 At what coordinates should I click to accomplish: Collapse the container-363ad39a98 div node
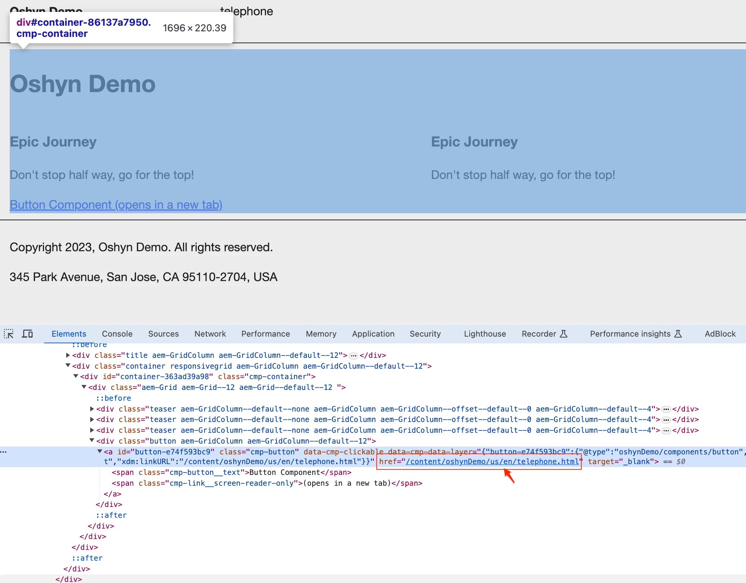click(x=76, y=376)
